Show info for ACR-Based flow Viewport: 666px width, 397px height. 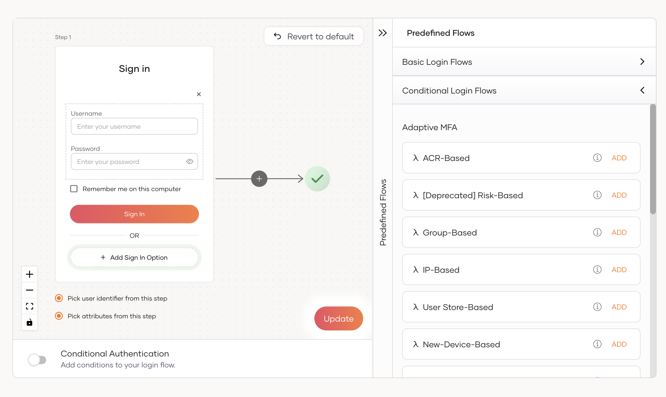pos(597,158)
